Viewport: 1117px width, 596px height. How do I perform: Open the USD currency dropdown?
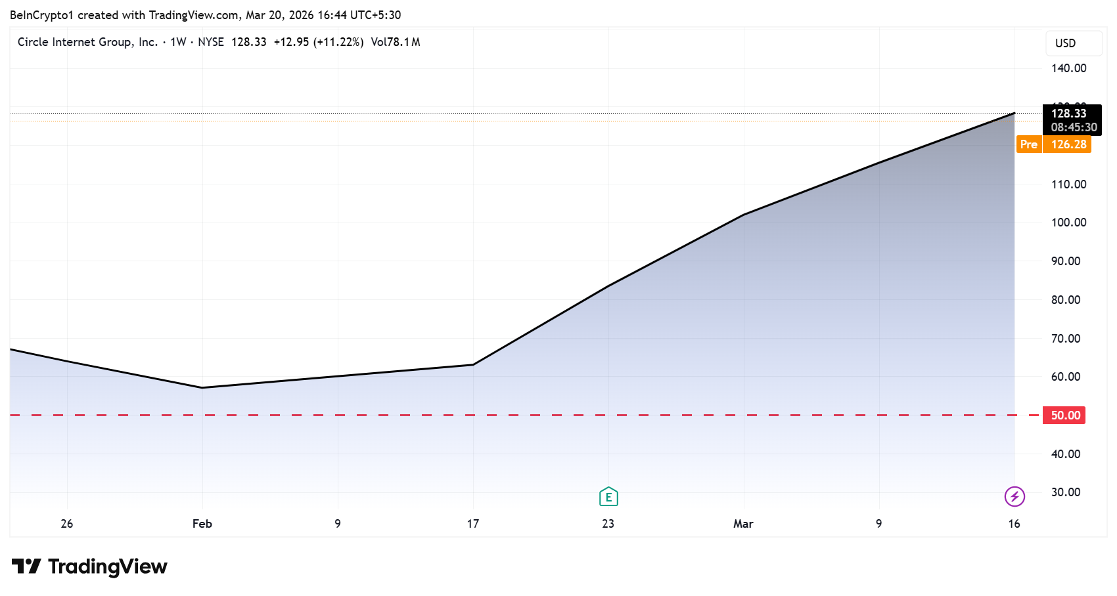click(1074, 43)
